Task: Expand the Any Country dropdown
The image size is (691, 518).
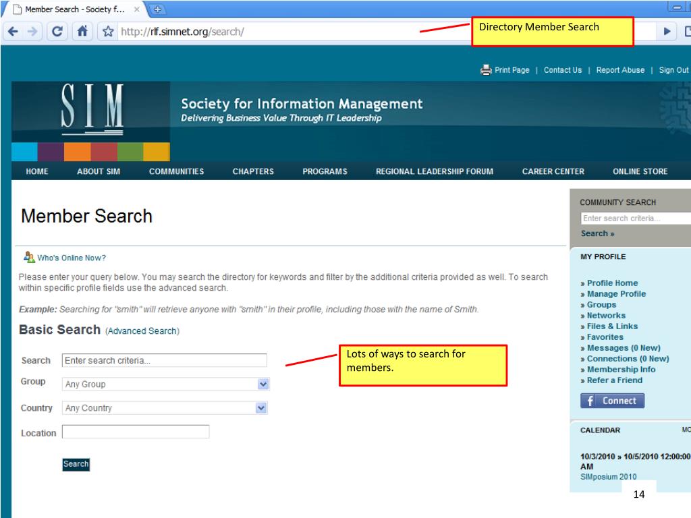Action: click(x=165, y=408)
